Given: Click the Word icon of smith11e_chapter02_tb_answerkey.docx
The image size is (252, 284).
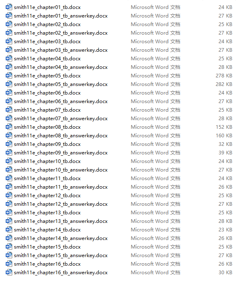Looking at the screenshot, I should click(x=9, y=33).
